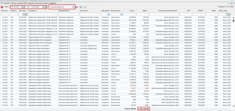Open calendar icon in Месяц увед. filter
235x111 pixels.
[227, 14]
